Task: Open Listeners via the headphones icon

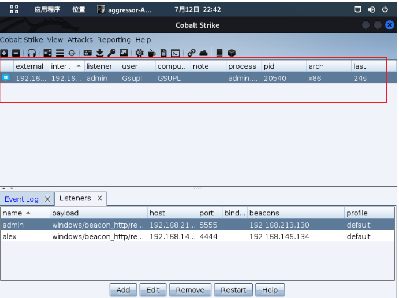Action: click(x=32, y=53)
